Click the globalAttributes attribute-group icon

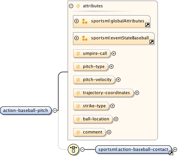click(85, 21)
